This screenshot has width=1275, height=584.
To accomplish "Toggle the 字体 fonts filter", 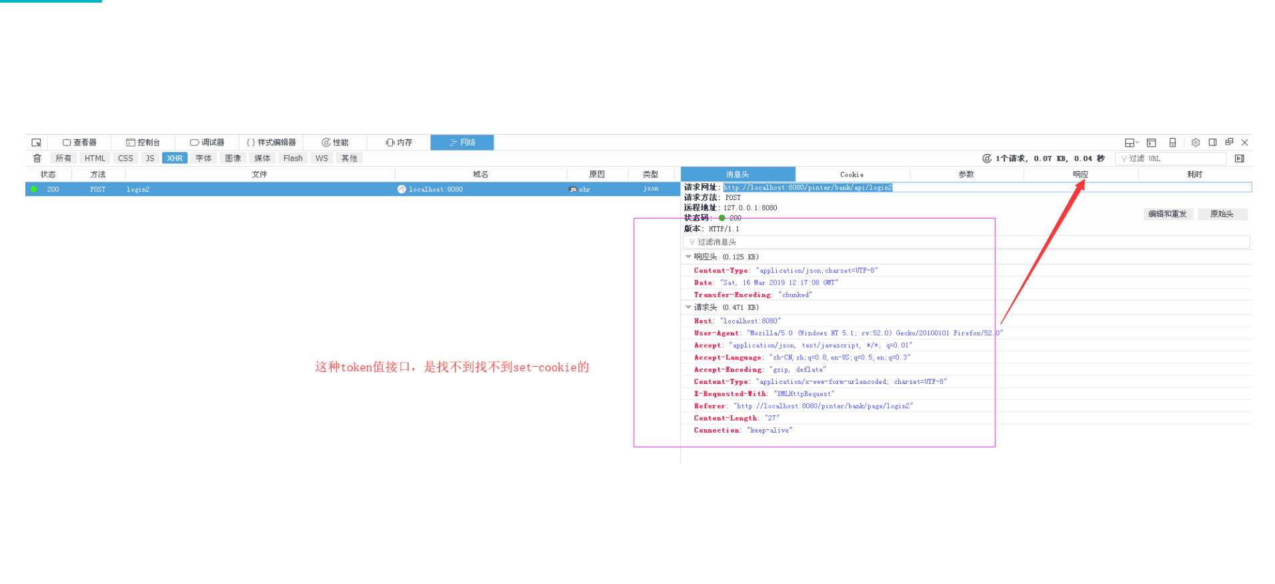I will click(203, 159).
